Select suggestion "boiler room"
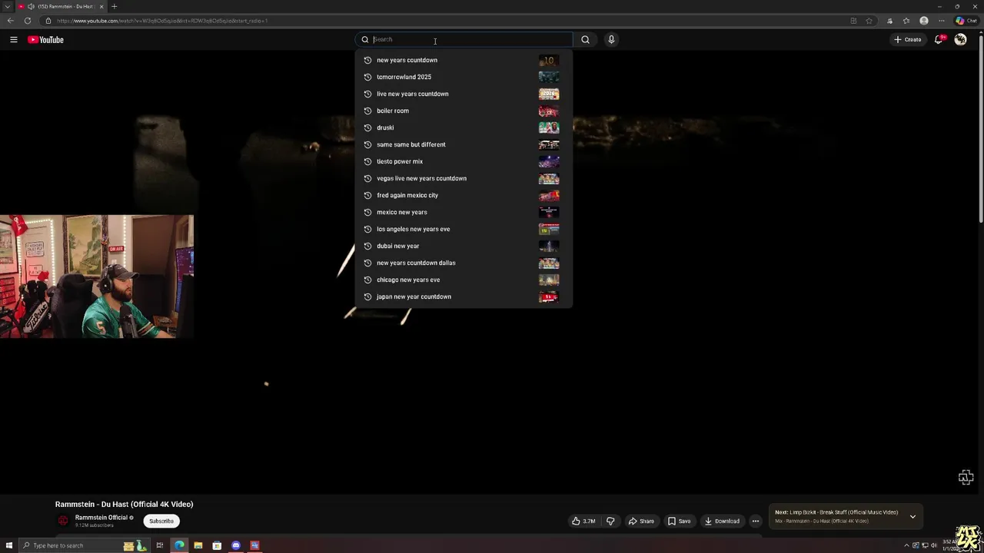 pyautogui.click(x=464, y=111)
